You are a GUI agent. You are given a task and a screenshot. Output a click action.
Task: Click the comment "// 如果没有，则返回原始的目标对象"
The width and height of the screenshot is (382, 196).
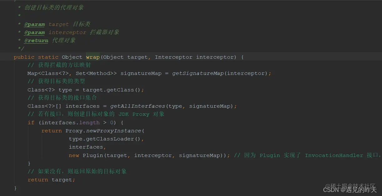(x=77, y=171)
